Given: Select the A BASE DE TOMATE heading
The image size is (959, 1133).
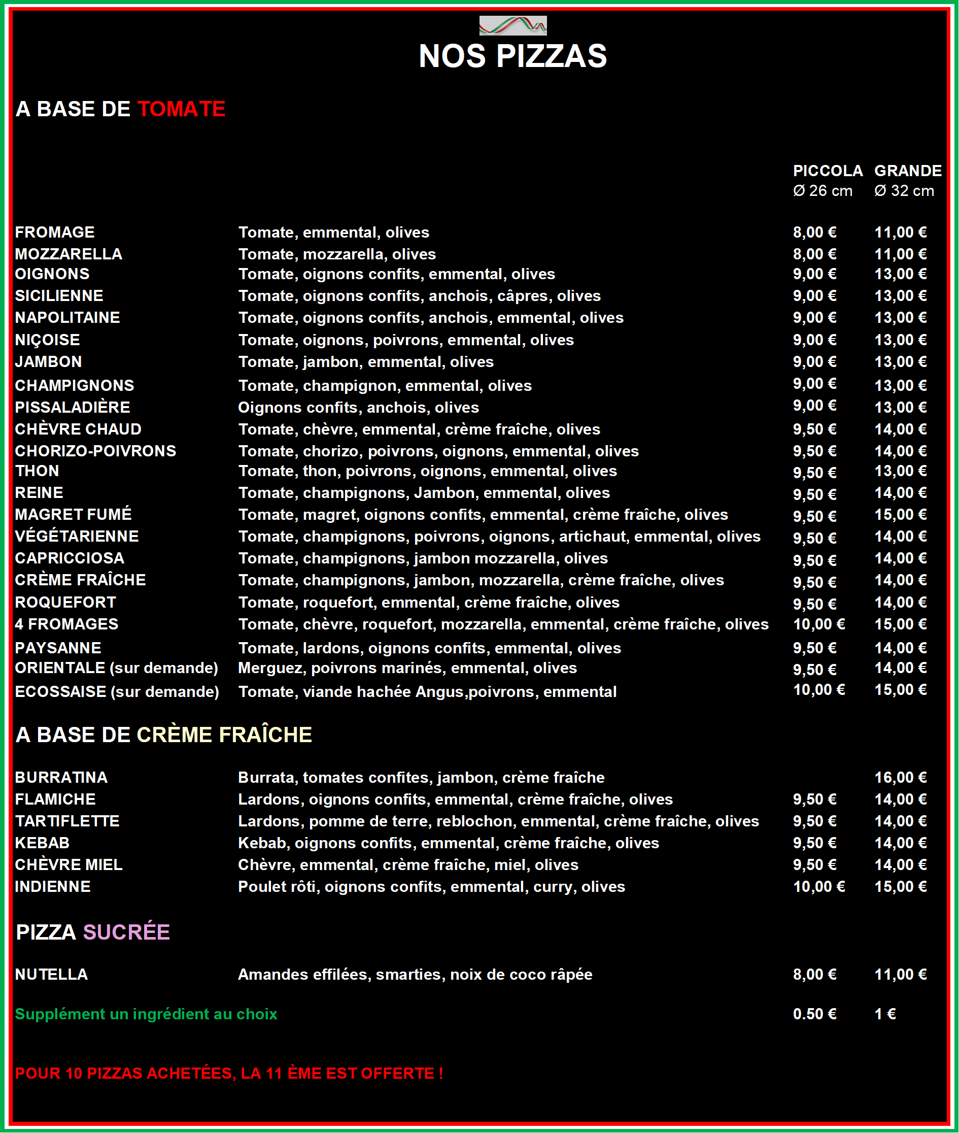Looking at the screenshot, I should click(120, 109).
